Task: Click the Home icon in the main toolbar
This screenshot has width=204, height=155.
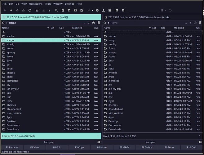Action: click(x=23, y=11)
